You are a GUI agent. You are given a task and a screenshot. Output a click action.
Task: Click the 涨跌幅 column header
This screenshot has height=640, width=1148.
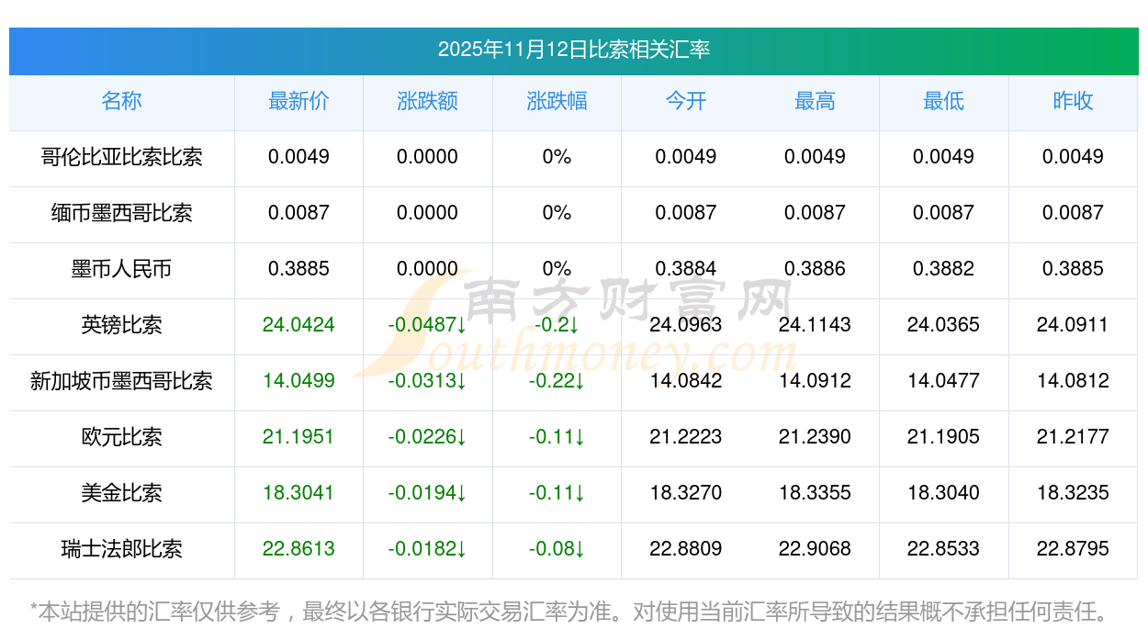pyautogui.click(x=557, y=101)
